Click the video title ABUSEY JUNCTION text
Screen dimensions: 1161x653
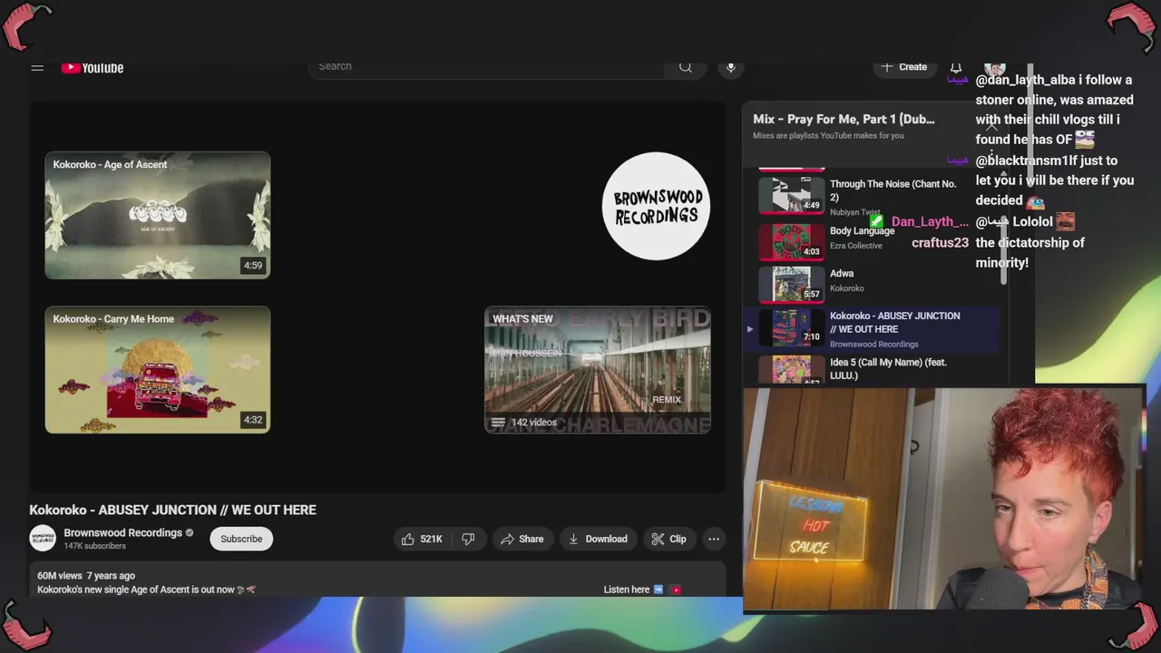point(172,510)
